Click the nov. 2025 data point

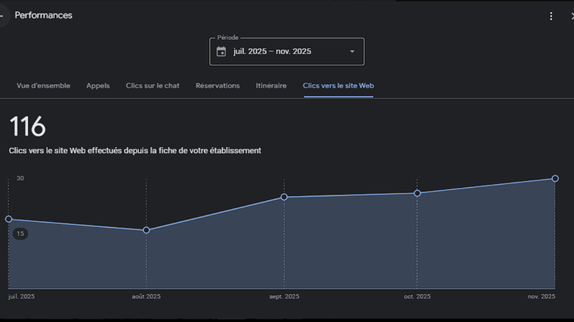[555, 179]
